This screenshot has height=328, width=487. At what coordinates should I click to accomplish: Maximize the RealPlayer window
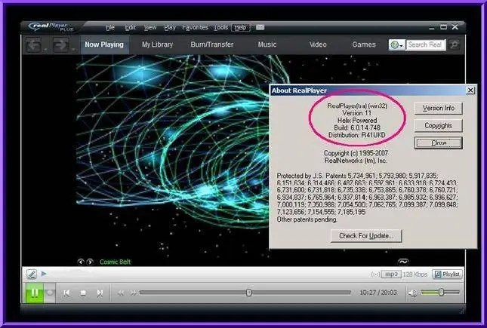[443, 27]
